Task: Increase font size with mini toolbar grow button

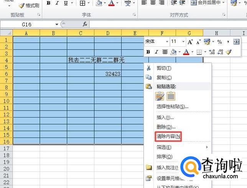Action: click(x=190, y=42)
